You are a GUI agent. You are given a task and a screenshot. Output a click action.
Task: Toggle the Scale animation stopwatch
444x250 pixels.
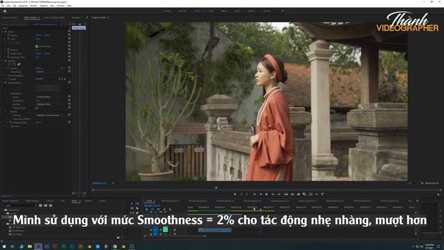pyautogui.click(x=8, y=39)
